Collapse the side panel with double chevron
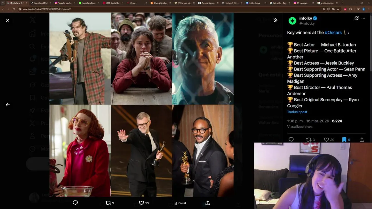Screen dimensions: 372x209 click(275, 20)
